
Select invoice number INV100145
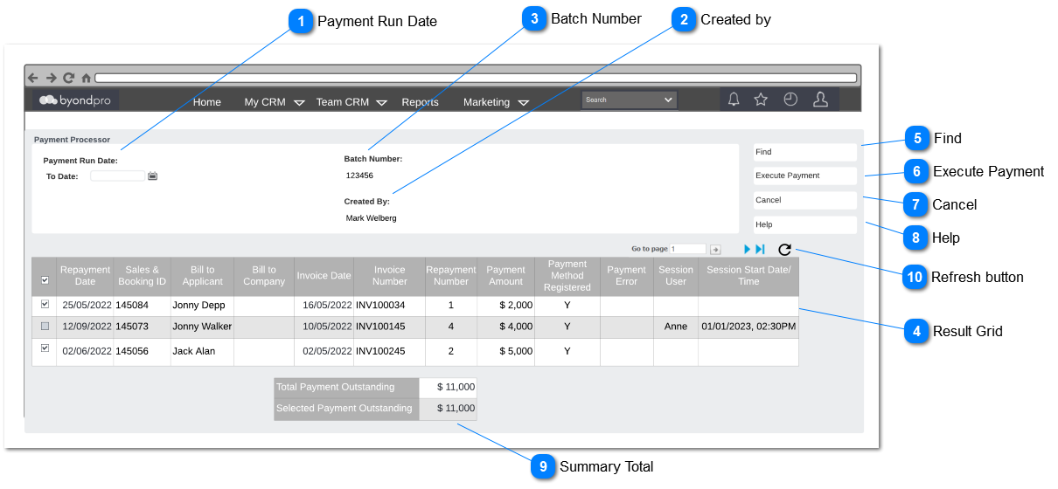pyautogui.click(x=380, y=327)
